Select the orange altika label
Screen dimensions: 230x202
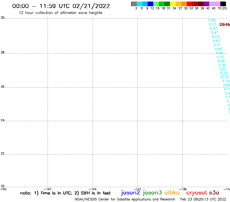point(172,192)
